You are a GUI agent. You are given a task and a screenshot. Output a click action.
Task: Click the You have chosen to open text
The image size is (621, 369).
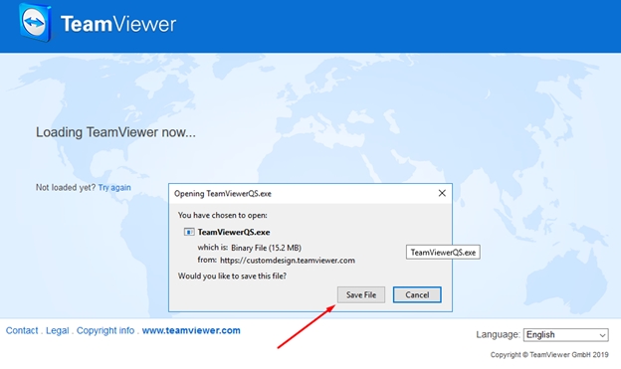coord(223,216)
